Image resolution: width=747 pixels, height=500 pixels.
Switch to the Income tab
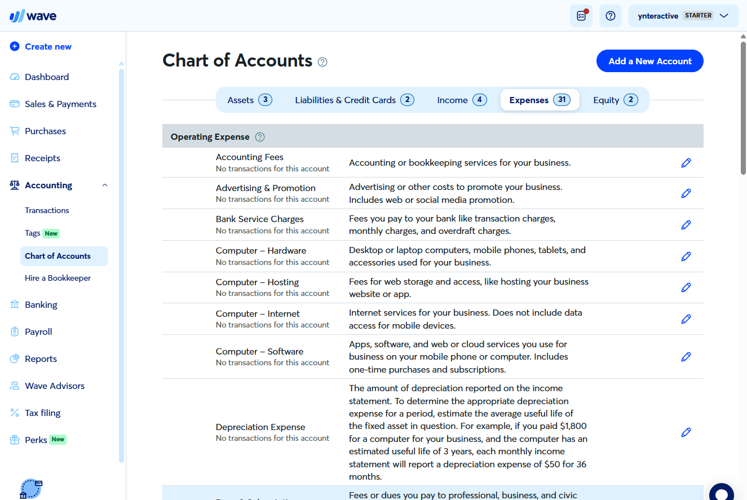click(x=462, y=100)
